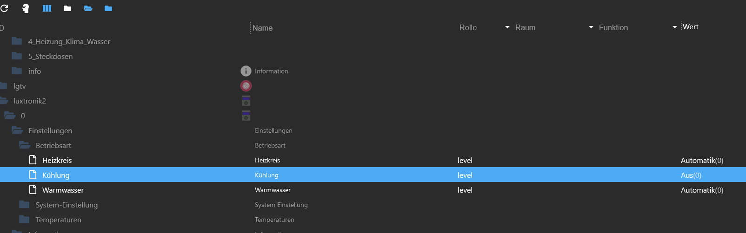Click the Information icon in the info row
Image resolution: width=746 pixels, height=233 pixels.
click(x=246, y=71)
